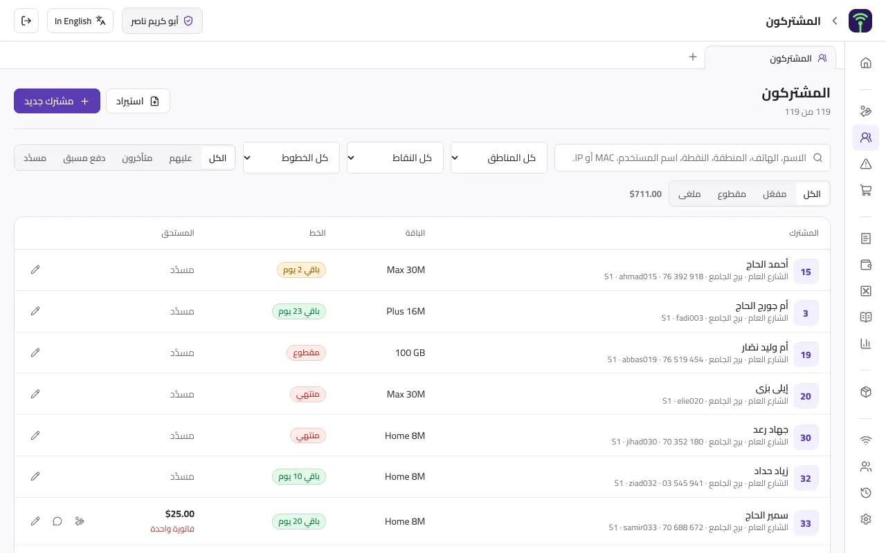This screenshot has height=553, width=886.
Task: Click the $25.00 due amount
Action: tap(180, 514)
